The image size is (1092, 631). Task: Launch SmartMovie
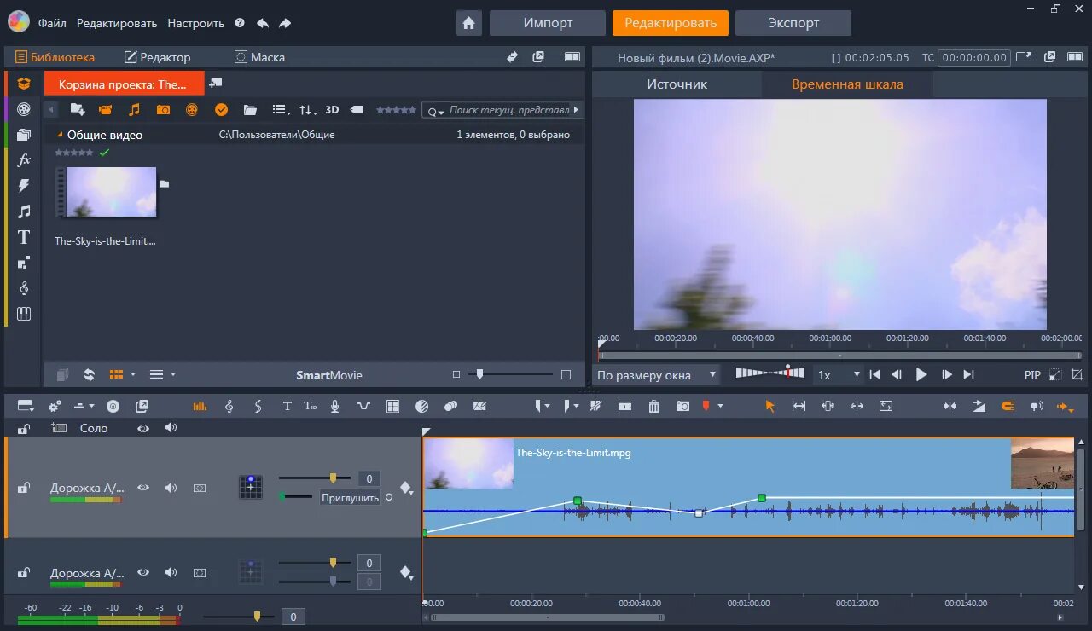[x=329, y=375]
